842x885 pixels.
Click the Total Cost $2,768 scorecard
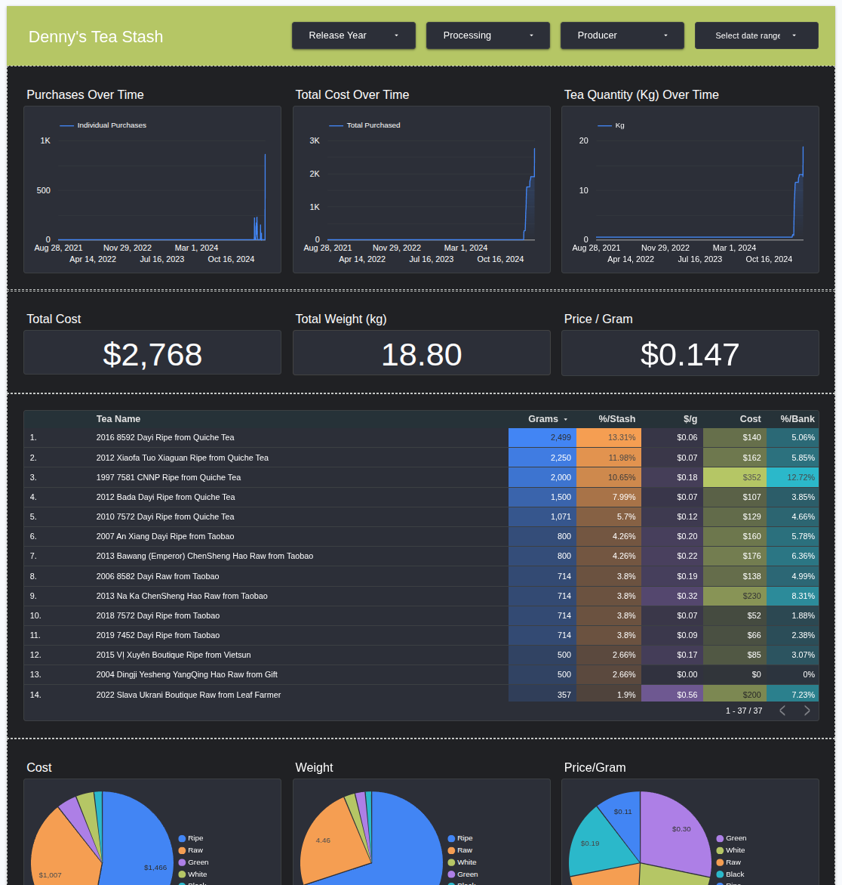(152, 353)
